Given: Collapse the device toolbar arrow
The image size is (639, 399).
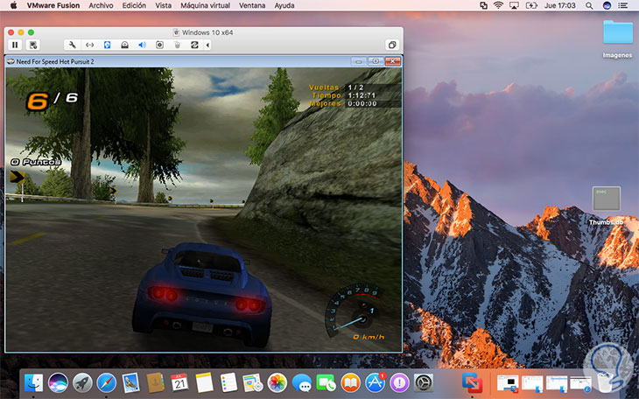Looking at the screenshot, I should click(x=207, y=45).
